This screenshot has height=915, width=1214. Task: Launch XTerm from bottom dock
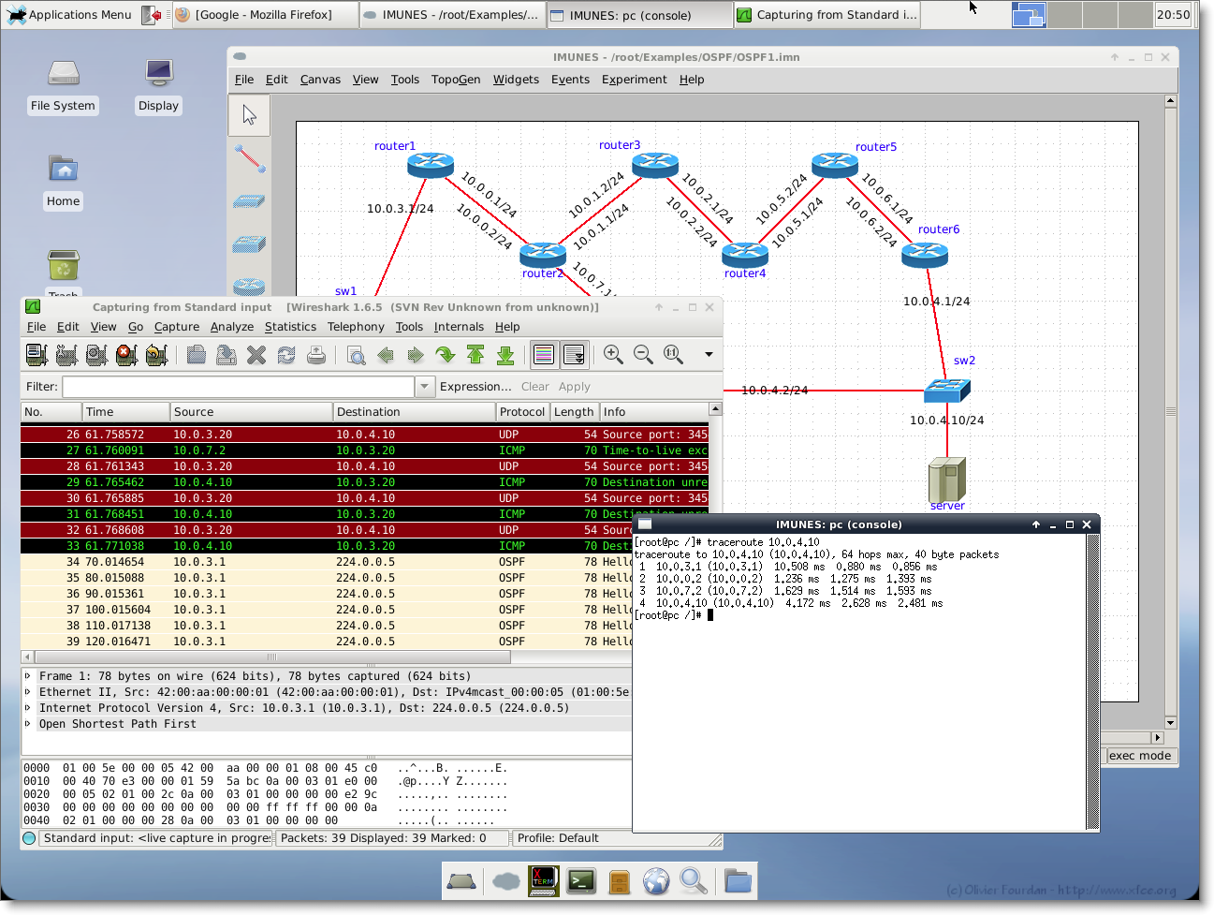[x=543, y=881]
